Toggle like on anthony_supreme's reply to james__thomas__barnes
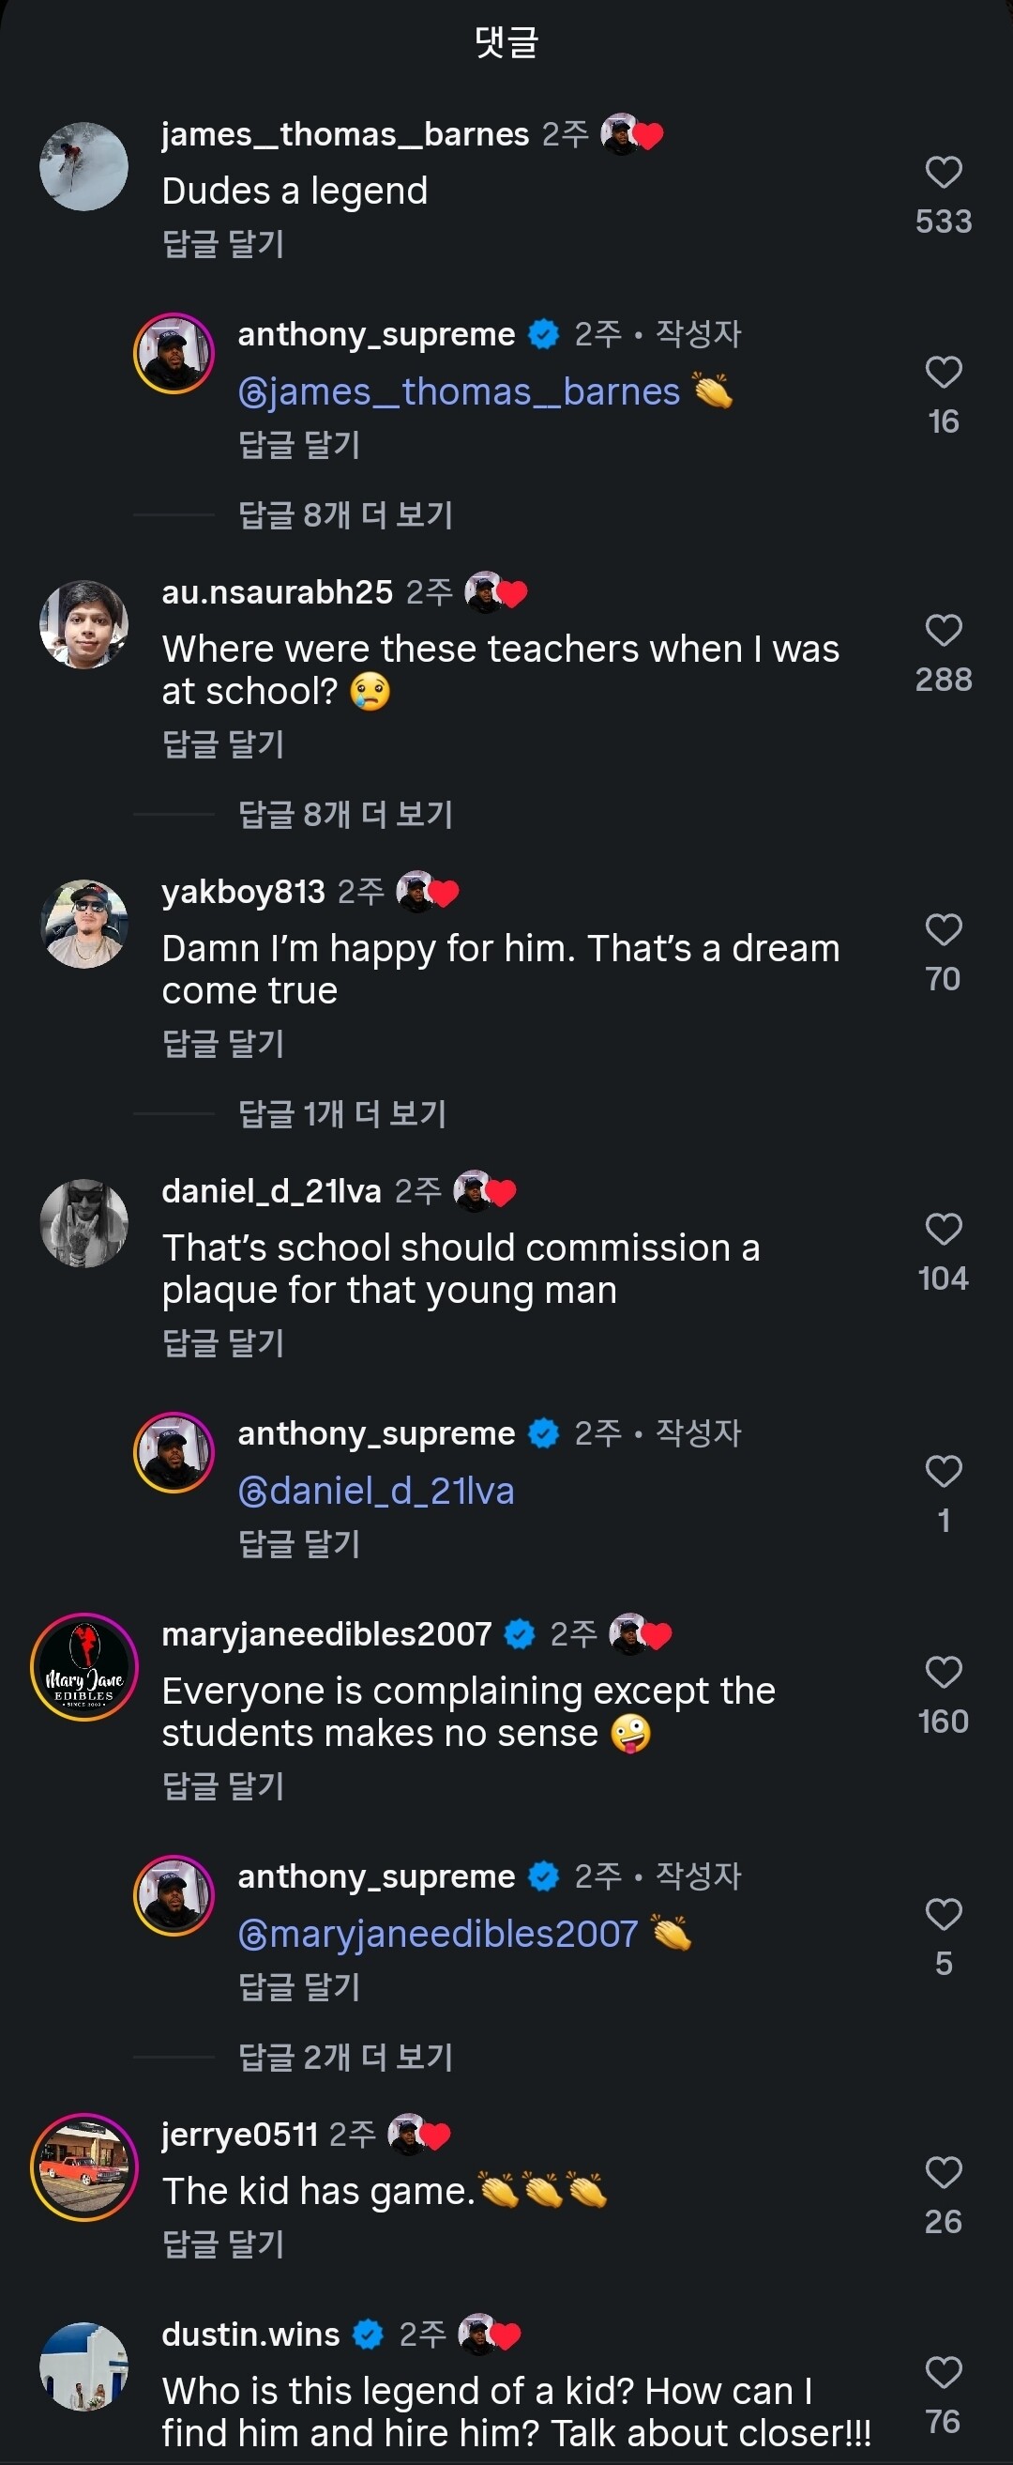1013x2465 pixels. [944, 373]
